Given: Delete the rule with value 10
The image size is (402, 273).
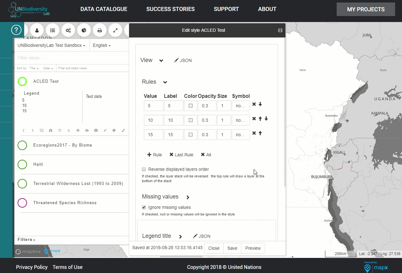Looking at the screenshot, I should point(254,118).
